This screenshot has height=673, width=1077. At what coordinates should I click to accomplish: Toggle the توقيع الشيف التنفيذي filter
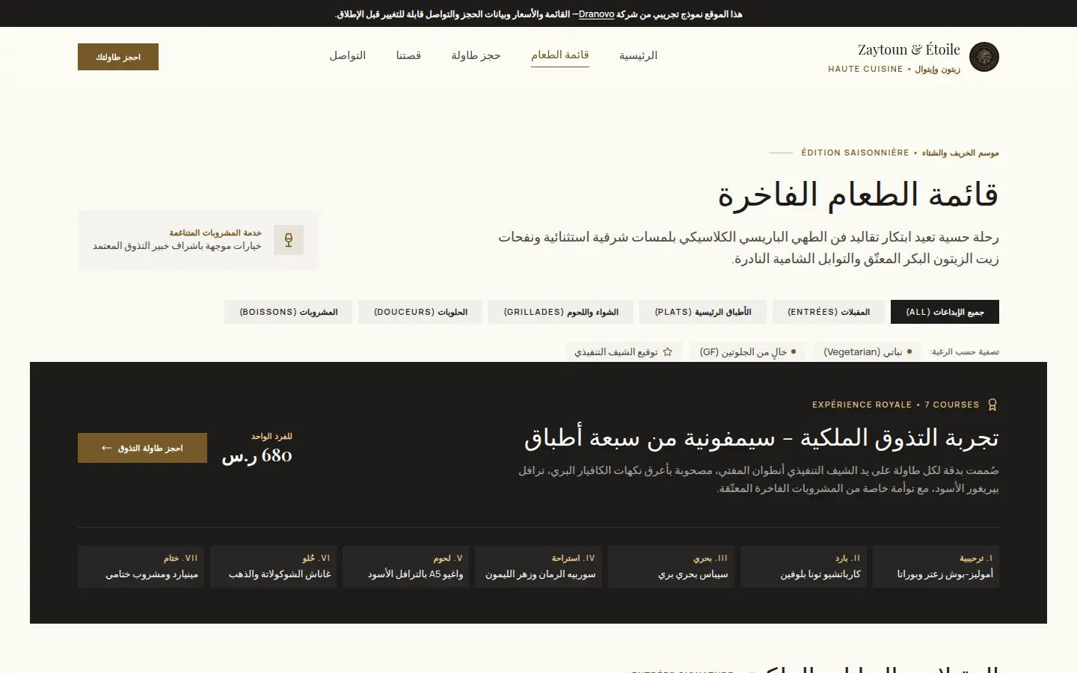point(623,351)
